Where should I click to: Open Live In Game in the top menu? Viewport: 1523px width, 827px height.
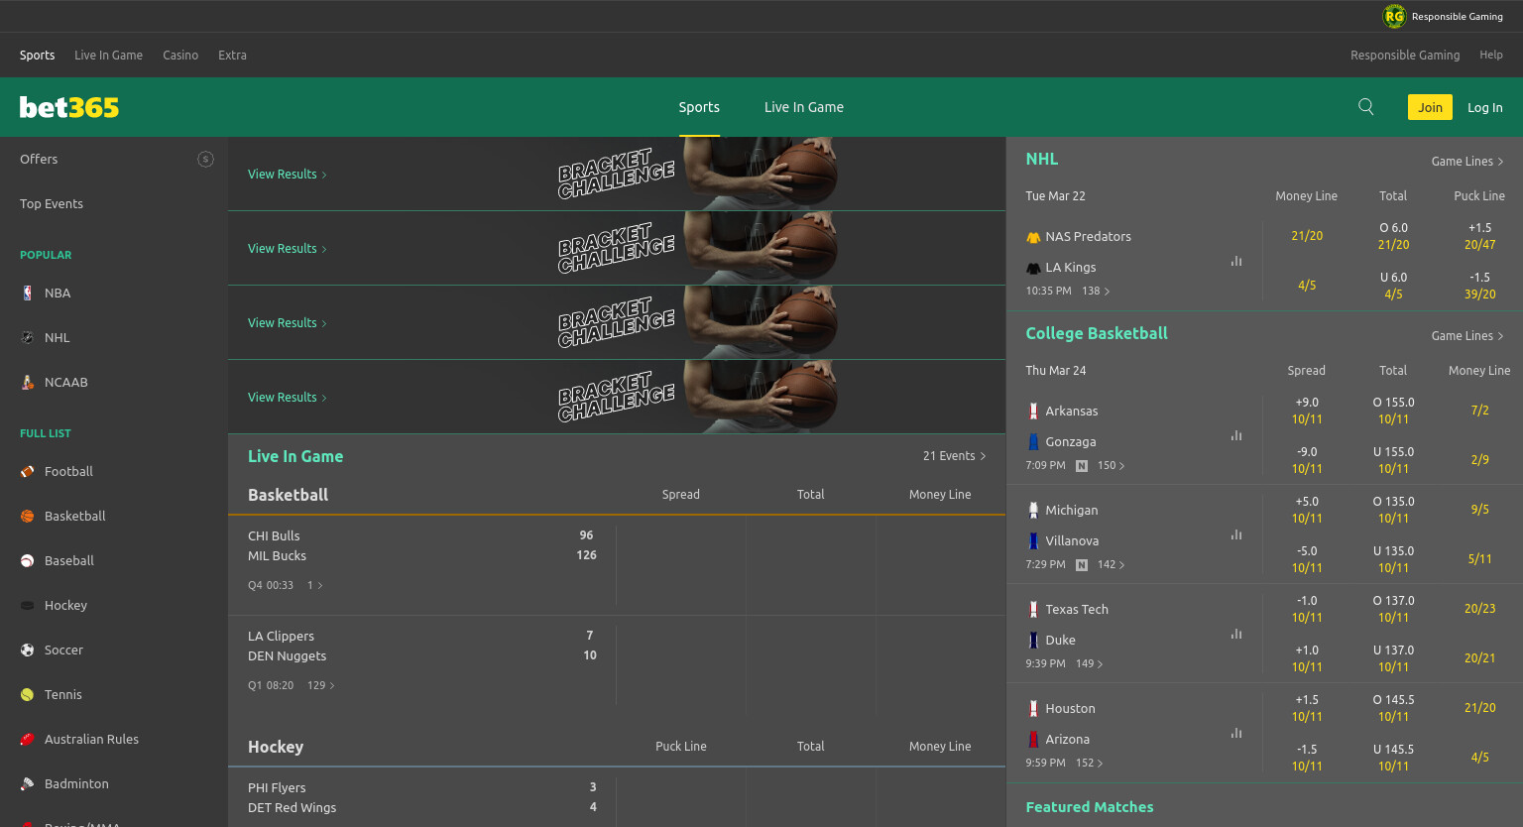click(x=108, y=56)
